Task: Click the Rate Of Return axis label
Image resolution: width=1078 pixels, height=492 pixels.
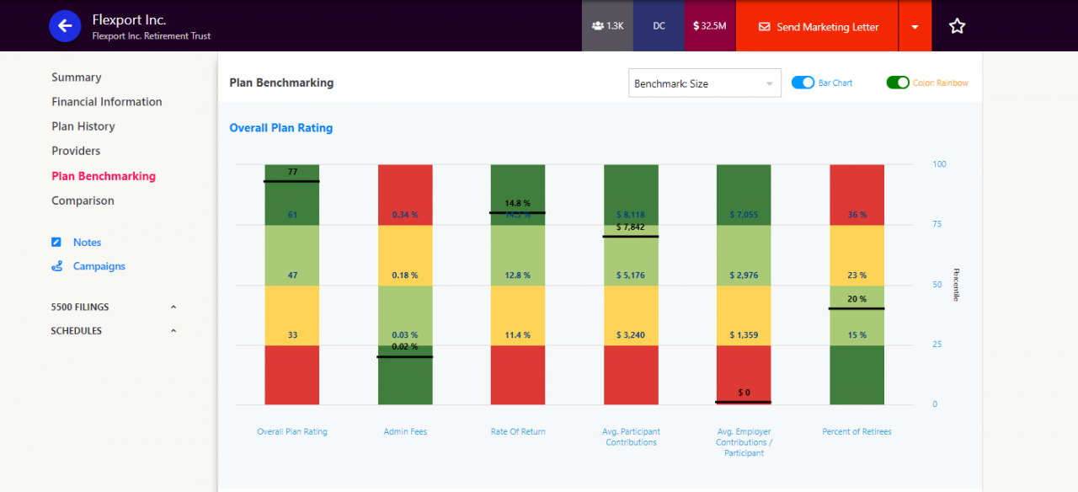Action: coord(518,431)
